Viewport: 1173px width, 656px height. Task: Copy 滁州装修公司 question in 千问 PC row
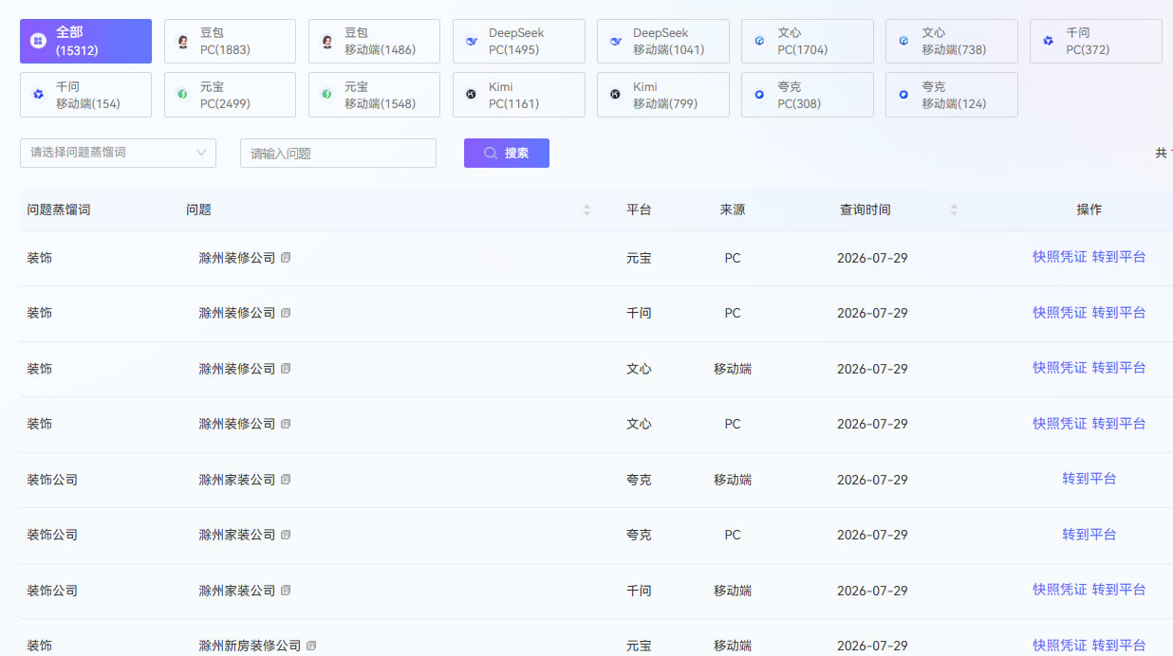(286, 313)
